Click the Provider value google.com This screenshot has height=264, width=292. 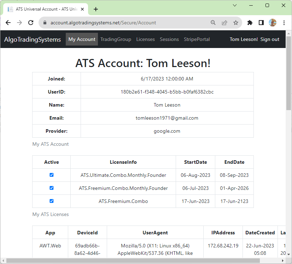[167, 131]
